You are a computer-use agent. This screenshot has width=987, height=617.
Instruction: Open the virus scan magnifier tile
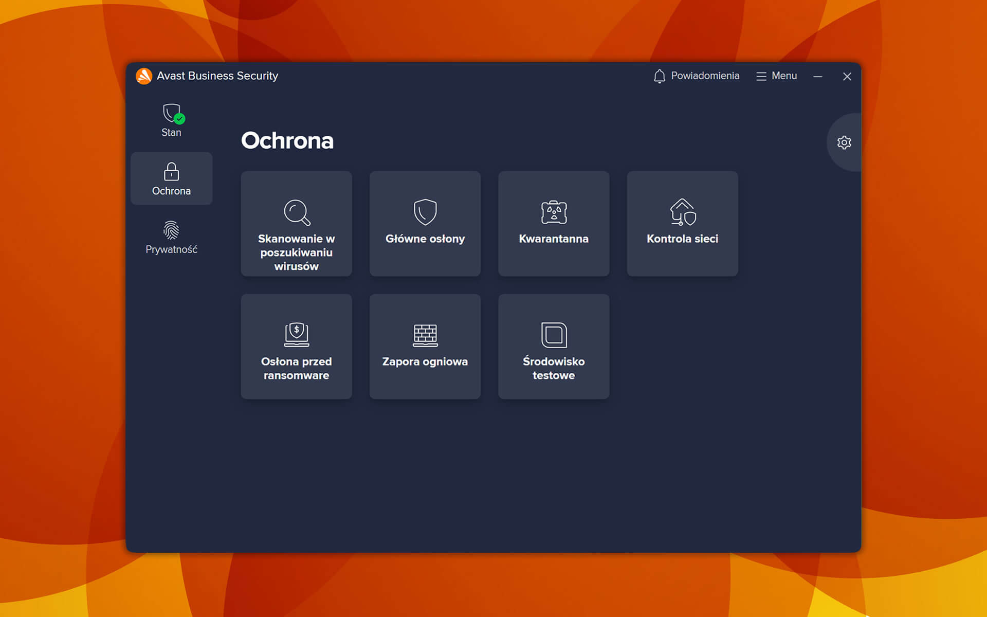pos(297,212)
